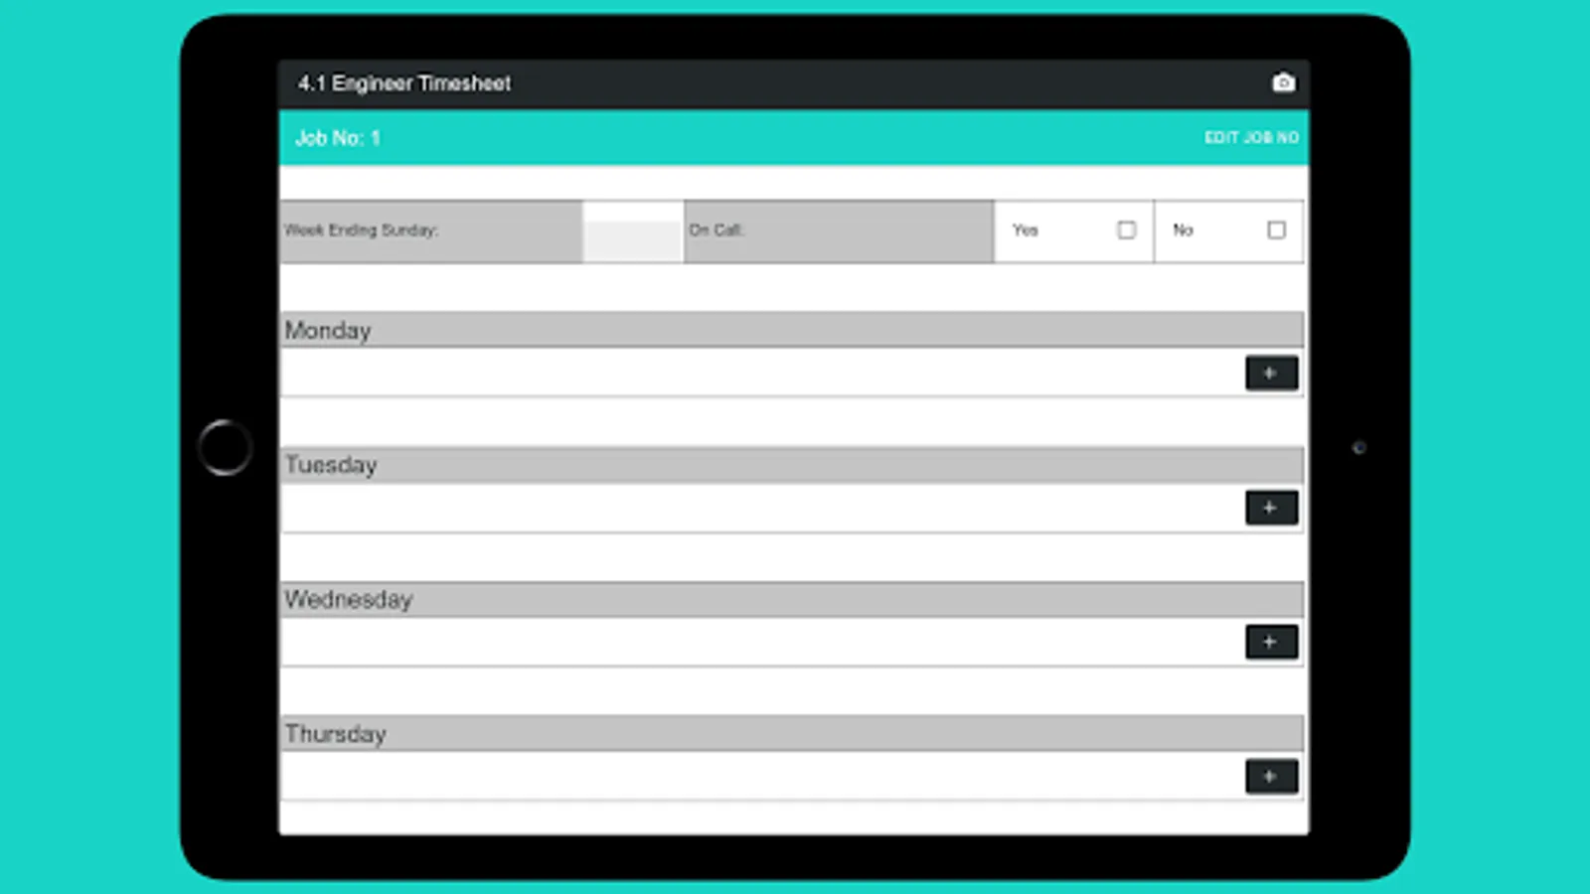The height and width of the screenshot is (894, 1590).
Task: Tap the tablet's round home button
Action: click(x=226, y=447)
